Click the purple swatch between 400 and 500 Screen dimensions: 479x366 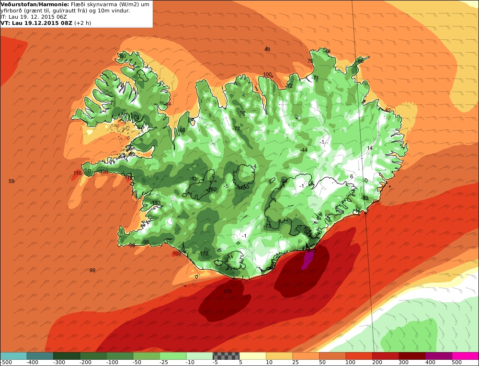coord(439,355)
